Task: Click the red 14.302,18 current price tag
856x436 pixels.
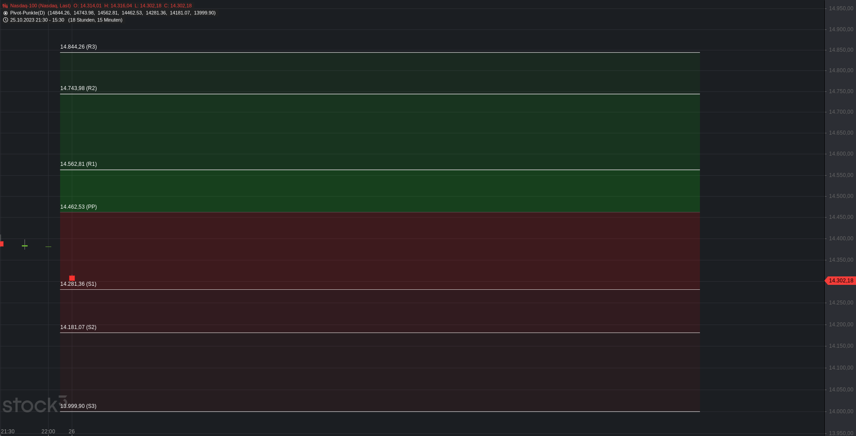Action: pyautogui.click(x=840, y=281)
